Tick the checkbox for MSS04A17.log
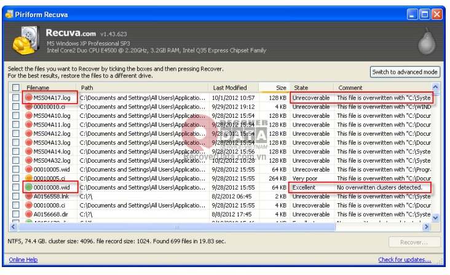Screen dimensions: 450x275 tap(16, 98)
